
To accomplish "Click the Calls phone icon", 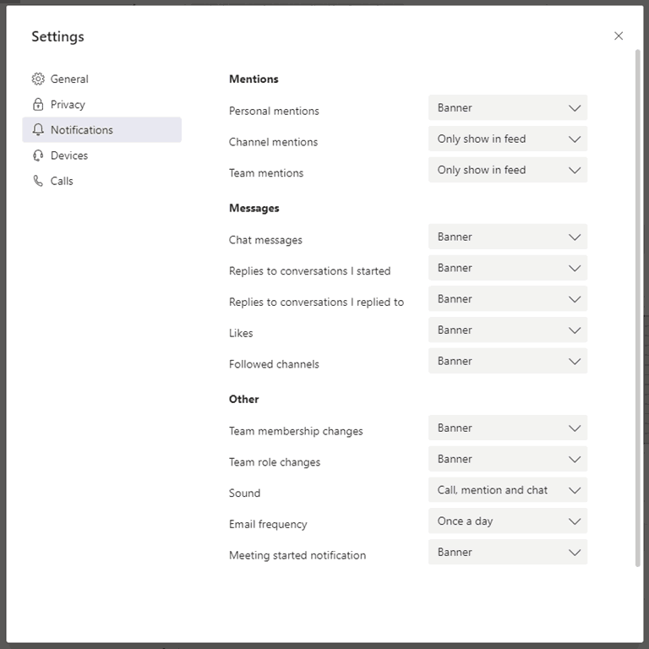I will 38,181.
